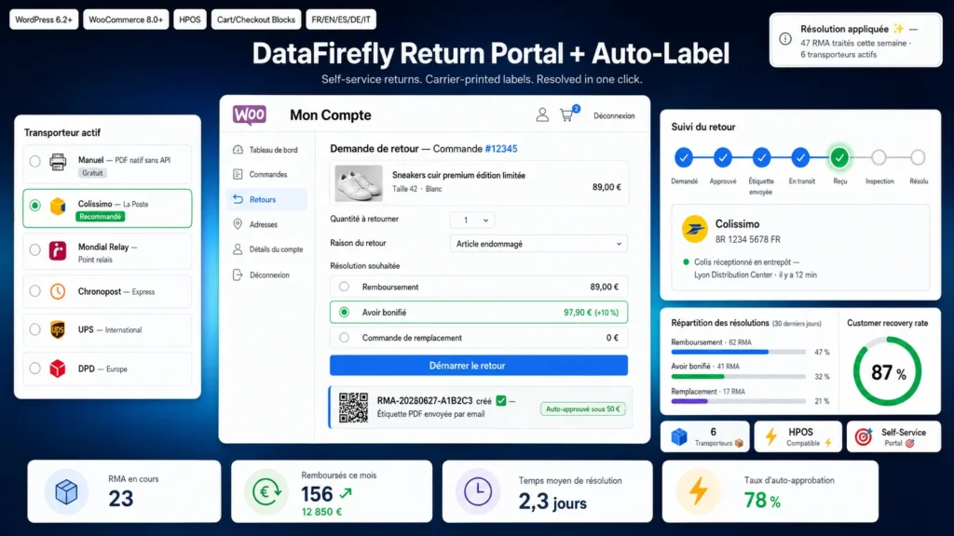
Task: Click the Cart/Checkout Blocks badge
Action: (x=256, y=20)
